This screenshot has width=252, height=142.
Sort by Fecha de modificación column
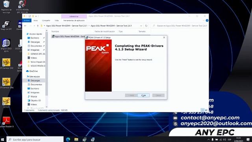pos(105,32)
